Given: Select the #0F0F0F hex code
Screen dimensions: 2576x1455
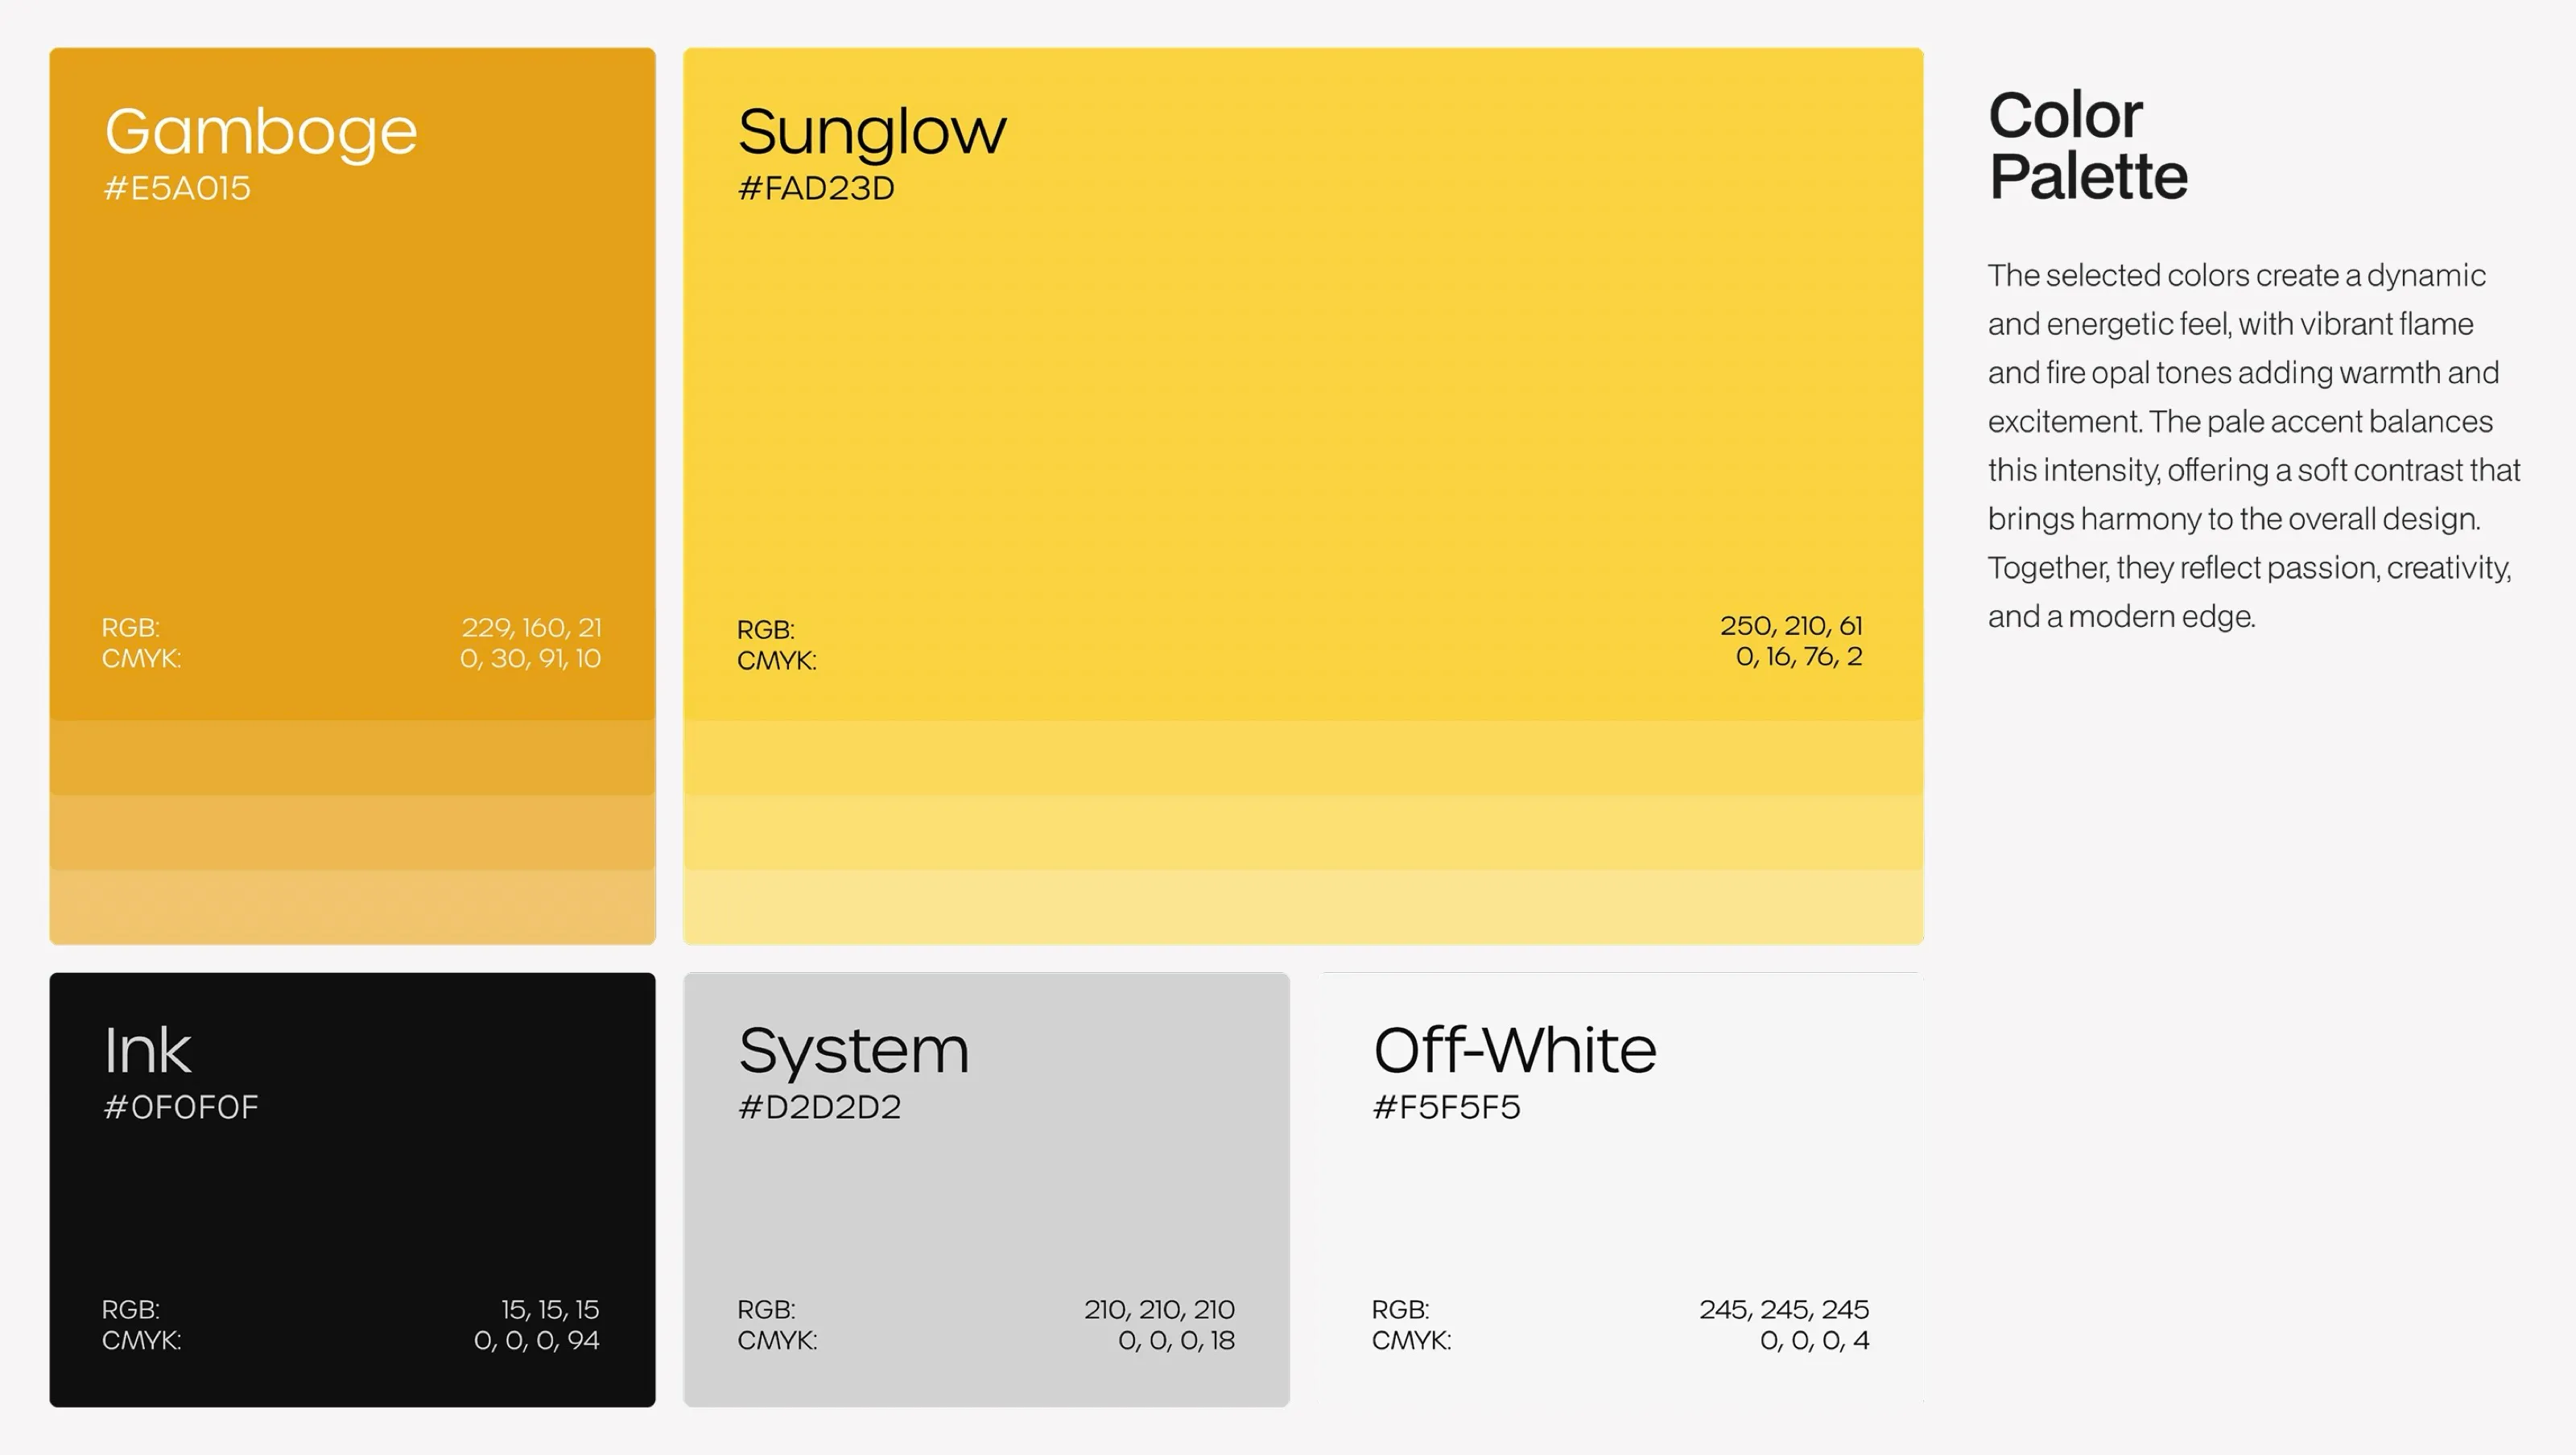Looking at the screenshot, I should pyautogui.click(x=181, y=1107).
